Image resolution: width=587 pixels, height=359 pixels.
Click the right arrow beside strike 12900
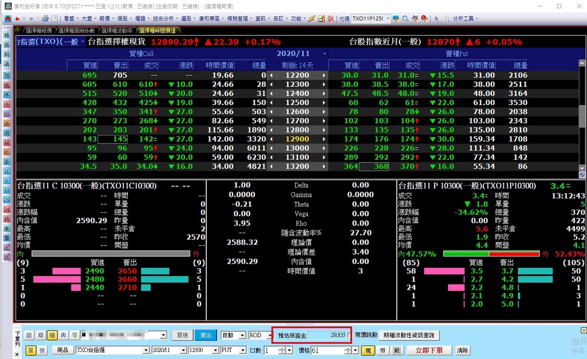[x=324, y=139]
